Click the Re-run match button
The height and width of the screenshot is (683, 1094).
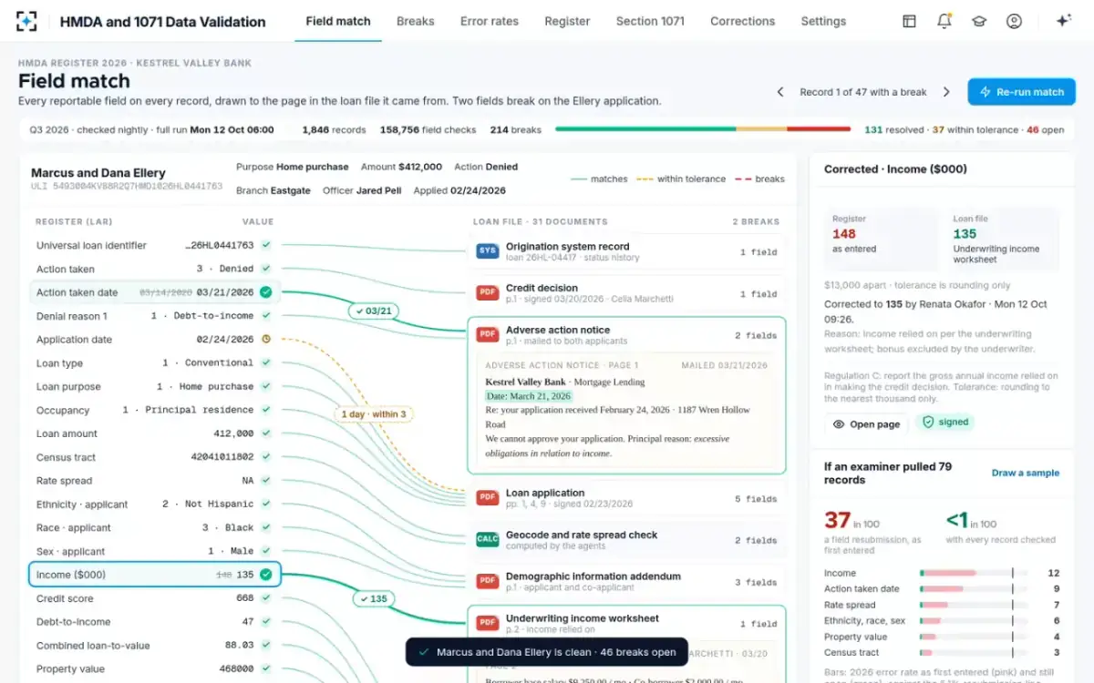point(1021,92)
